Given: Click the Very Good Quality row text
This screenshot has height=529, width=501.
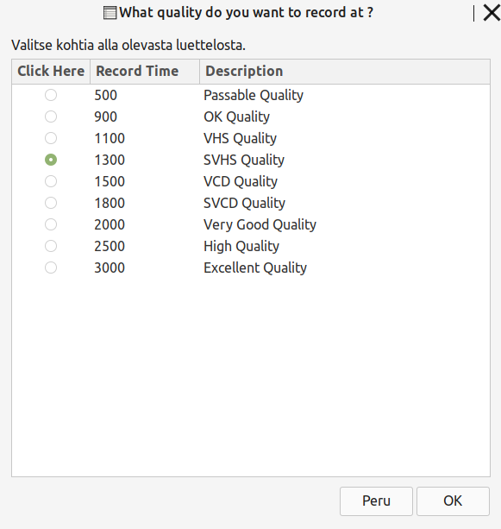Looking at the screenshot, I should pos(260,224).
